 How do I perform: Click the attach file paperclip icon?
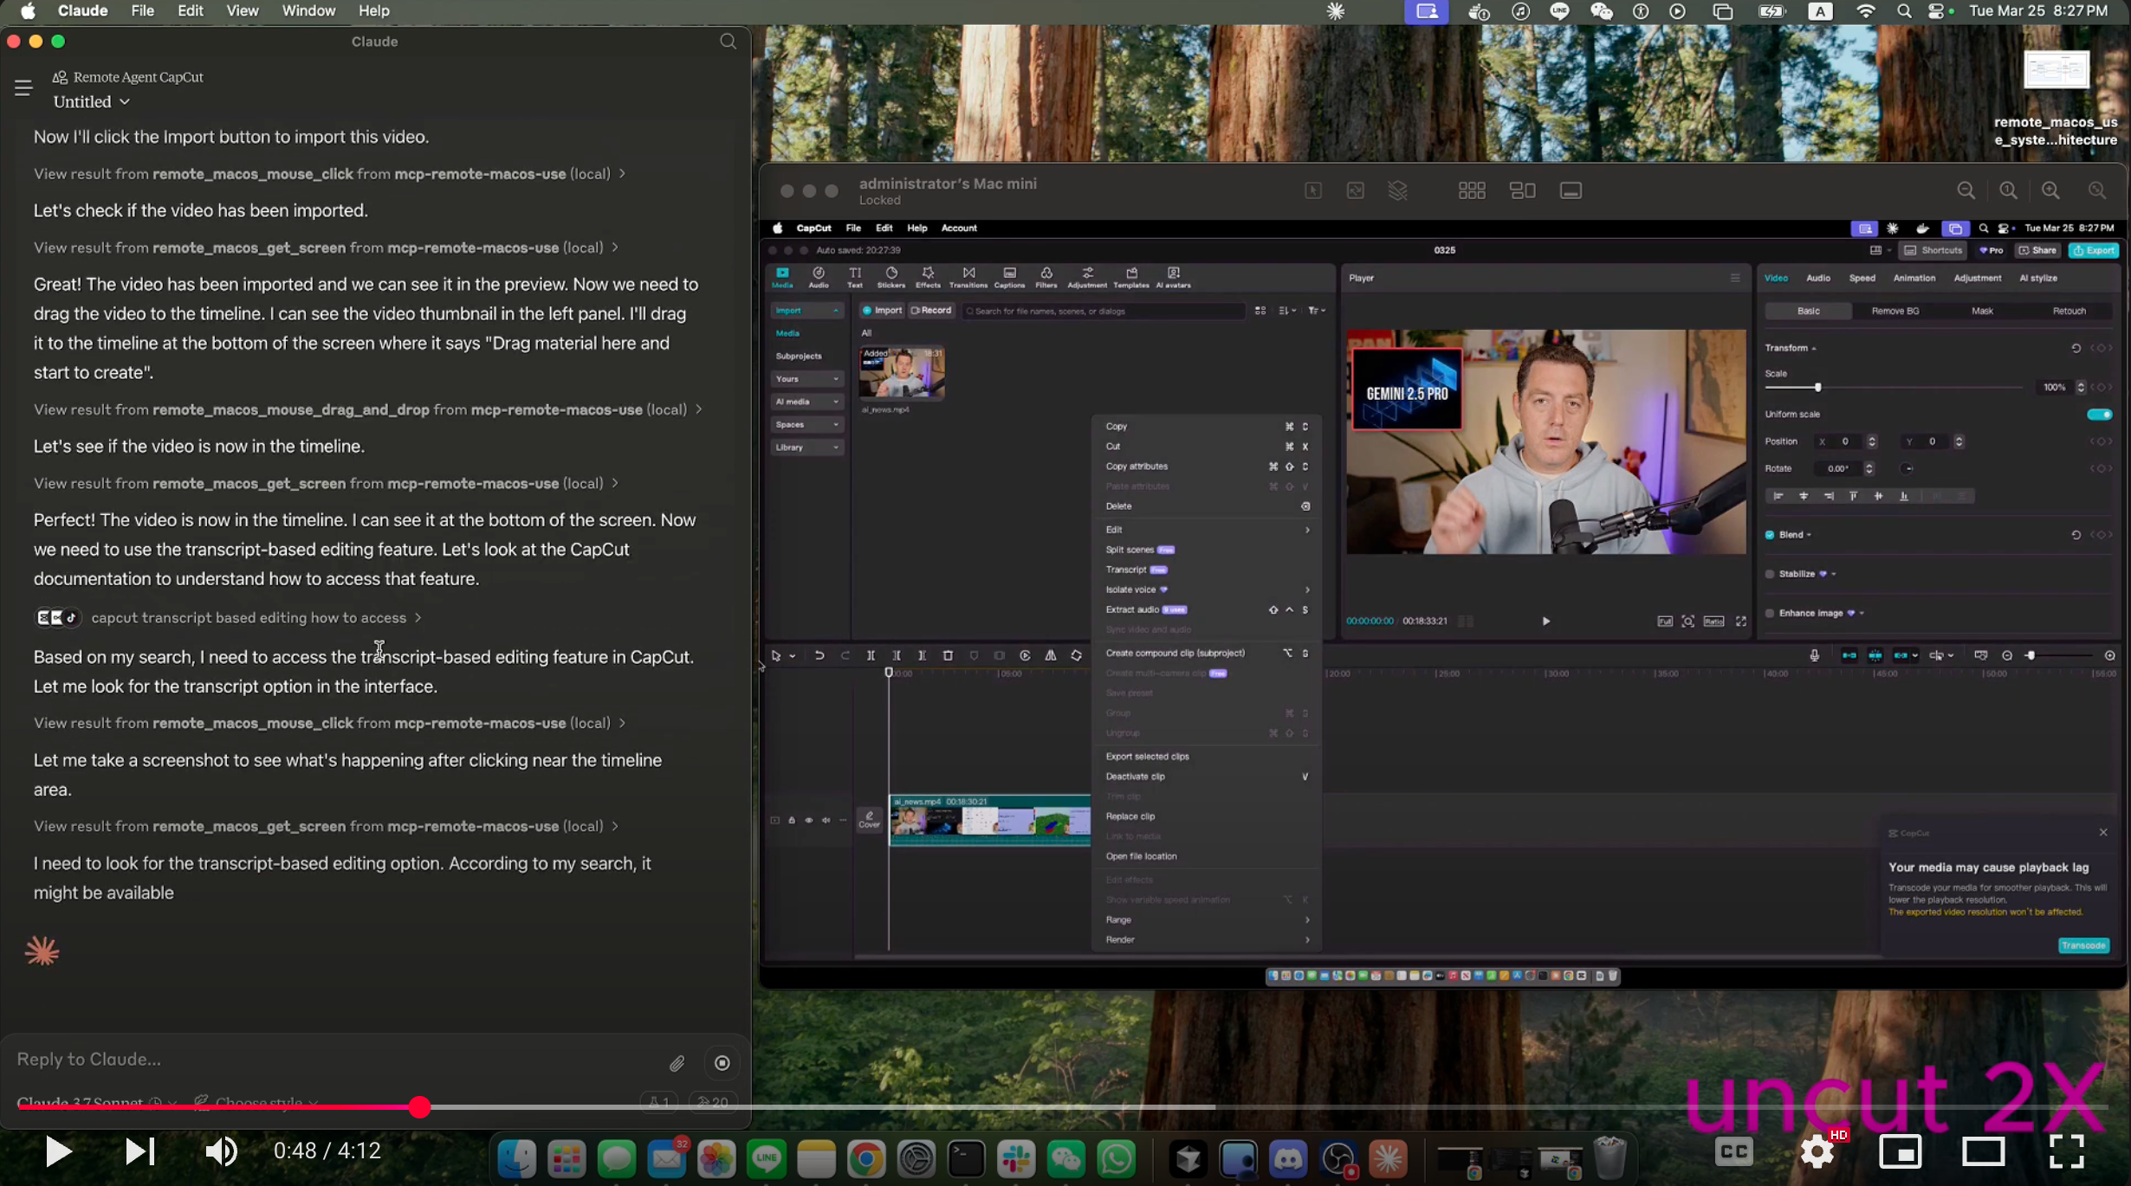pyautogui.click(x=677, y=1063)
